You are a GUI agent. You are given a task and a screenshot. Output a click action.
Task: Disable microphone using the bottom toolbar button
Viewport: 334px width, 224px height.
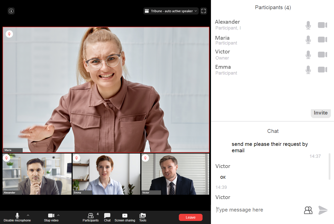[x=17, y=217]
